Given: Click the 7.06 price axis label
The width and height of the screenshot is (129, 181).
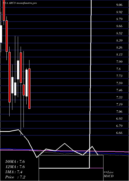Looking at the screenshot, I should pos(119,112).
